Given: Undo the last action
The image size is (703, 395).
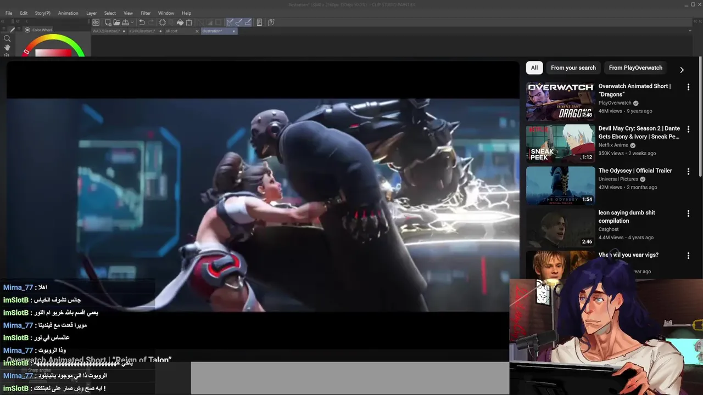Looking at the screenshot, I should coord(142,22).
